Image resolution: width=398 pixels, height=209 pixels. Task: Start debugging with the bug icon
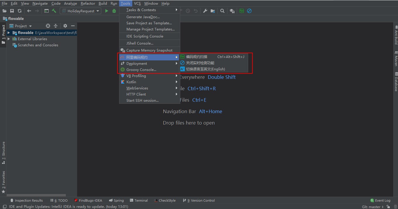tap(114, 11)
